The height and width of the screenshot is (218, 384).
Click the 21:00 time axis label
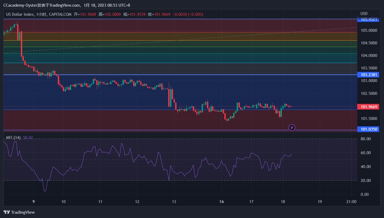351,202
